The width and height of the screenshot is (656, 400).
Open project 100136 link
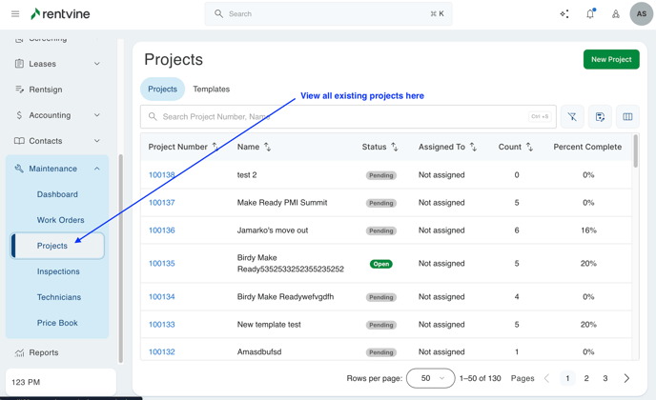click(161, 230)
